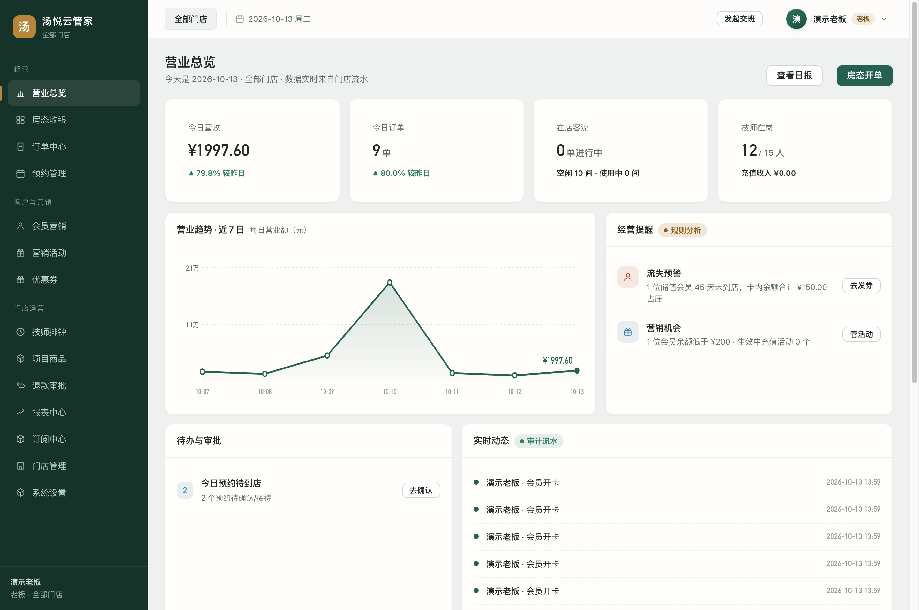Navigate to 系统设置 in sidebar
This screenshot has height=610, width=919.
point(74,493)
